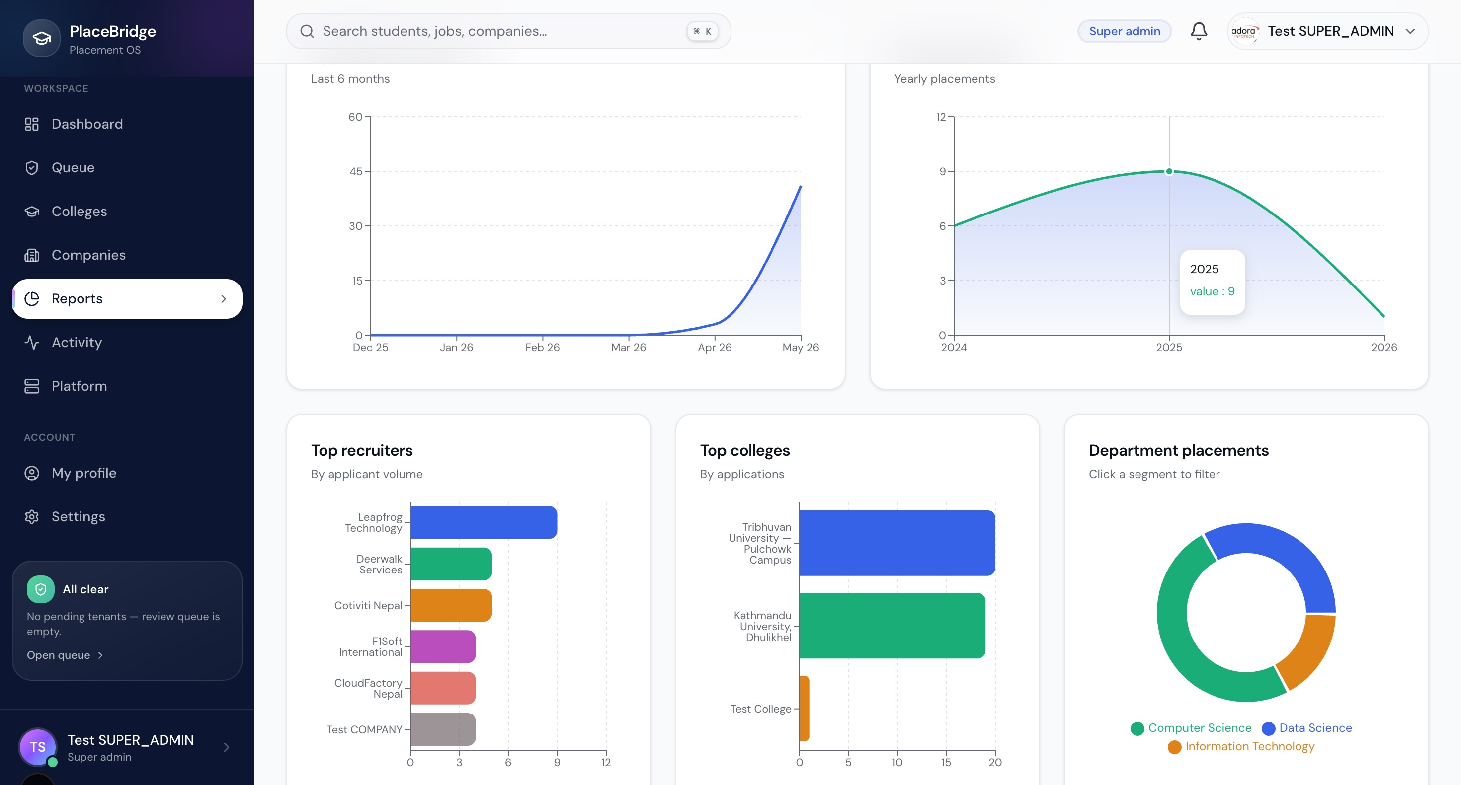Open the Dashboard grid icon

click(x=32, y=124)
